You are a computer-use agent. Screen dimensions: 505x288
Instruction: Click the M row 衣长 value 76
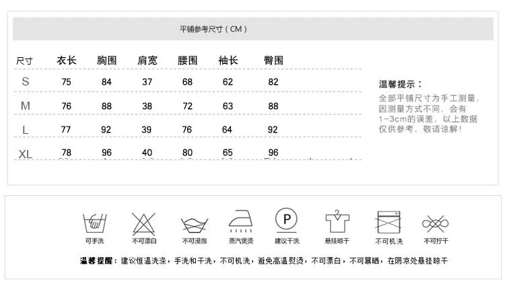click(x=67, y=106)
